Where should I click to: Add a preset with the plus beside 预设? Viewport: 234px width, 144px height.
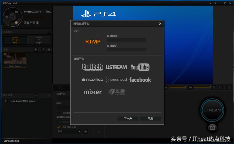tap(86, 132)
